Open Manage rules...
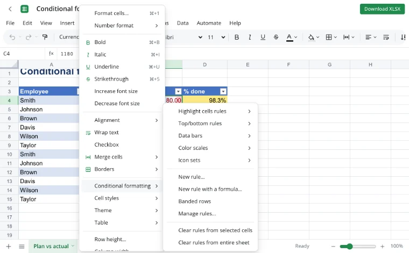This screenshot has height=253, width=409. 210,214
